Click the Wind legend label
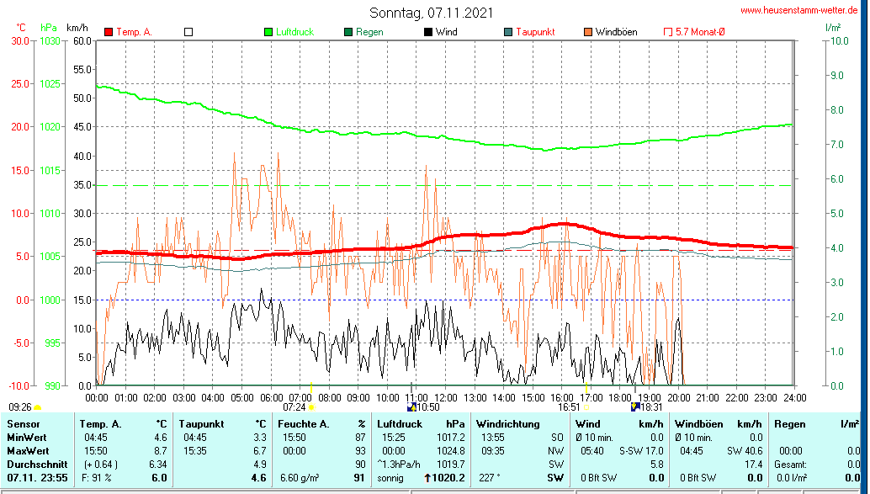 click(x=447, y=32)
